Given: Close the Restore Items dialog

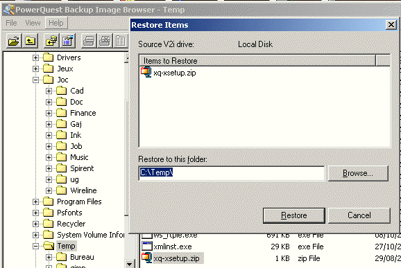Looking at the screenshot, I should pyautogui.click(x=391, y=25).
